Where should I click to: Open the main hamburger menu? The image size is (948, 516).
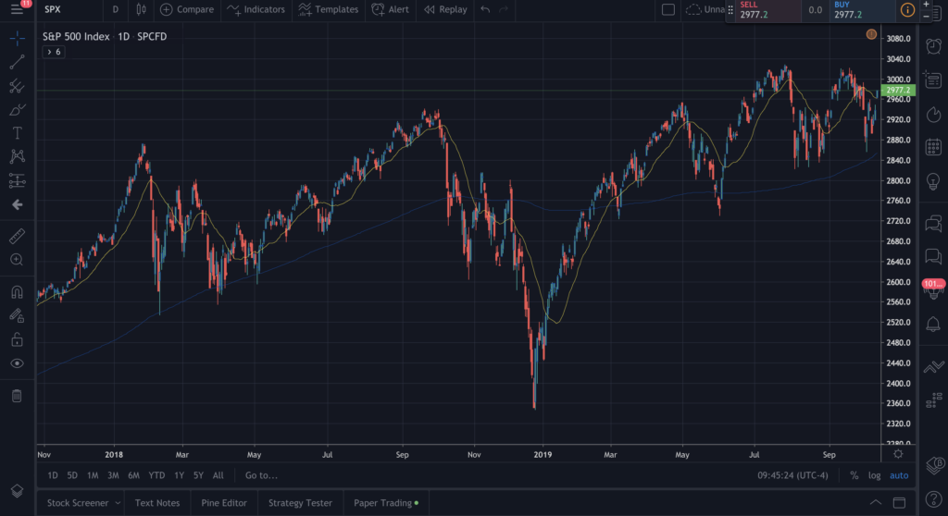tap(17, 9)
